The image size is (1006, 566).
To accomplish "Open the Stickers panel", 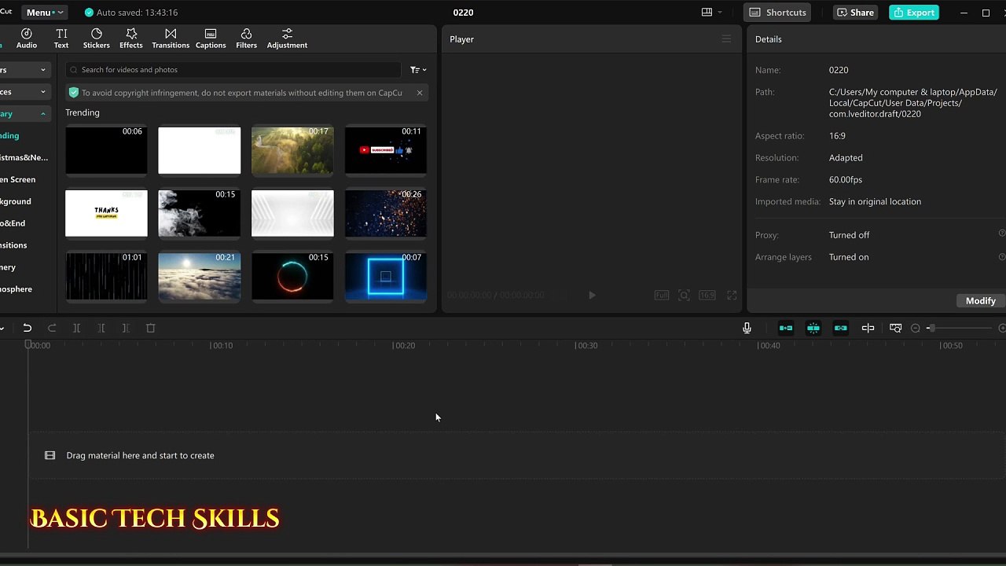I will point(97,39).
